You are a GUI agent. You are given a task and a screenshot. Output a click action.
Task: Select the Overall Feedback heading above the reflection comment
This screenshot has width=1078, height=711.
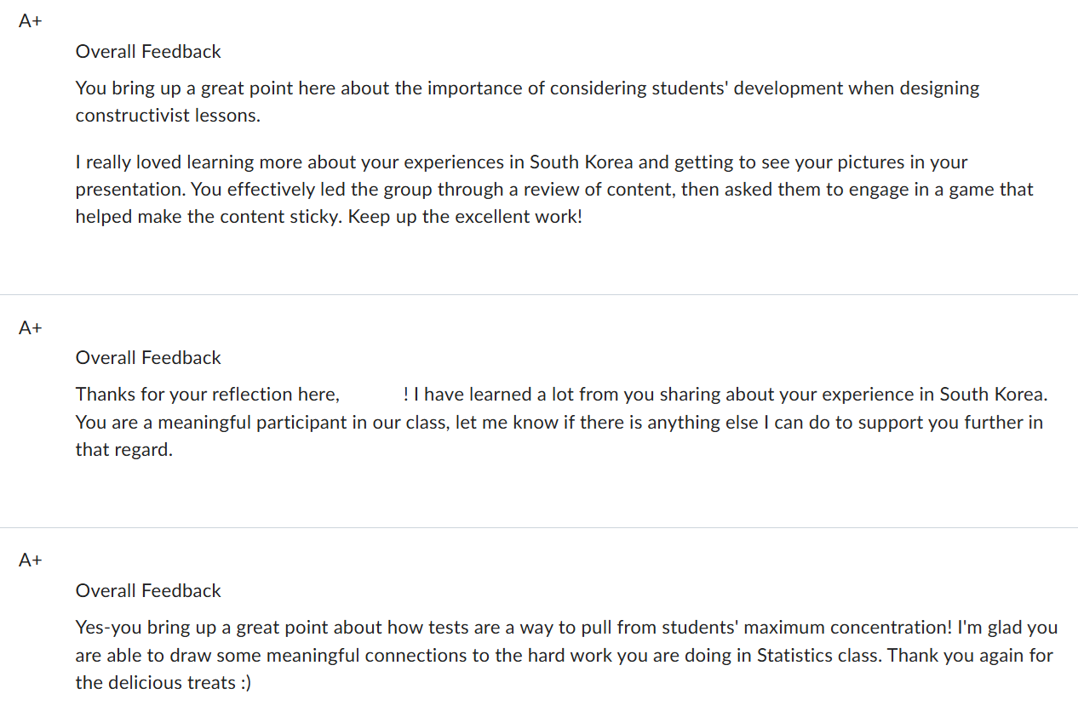[148, 358]
